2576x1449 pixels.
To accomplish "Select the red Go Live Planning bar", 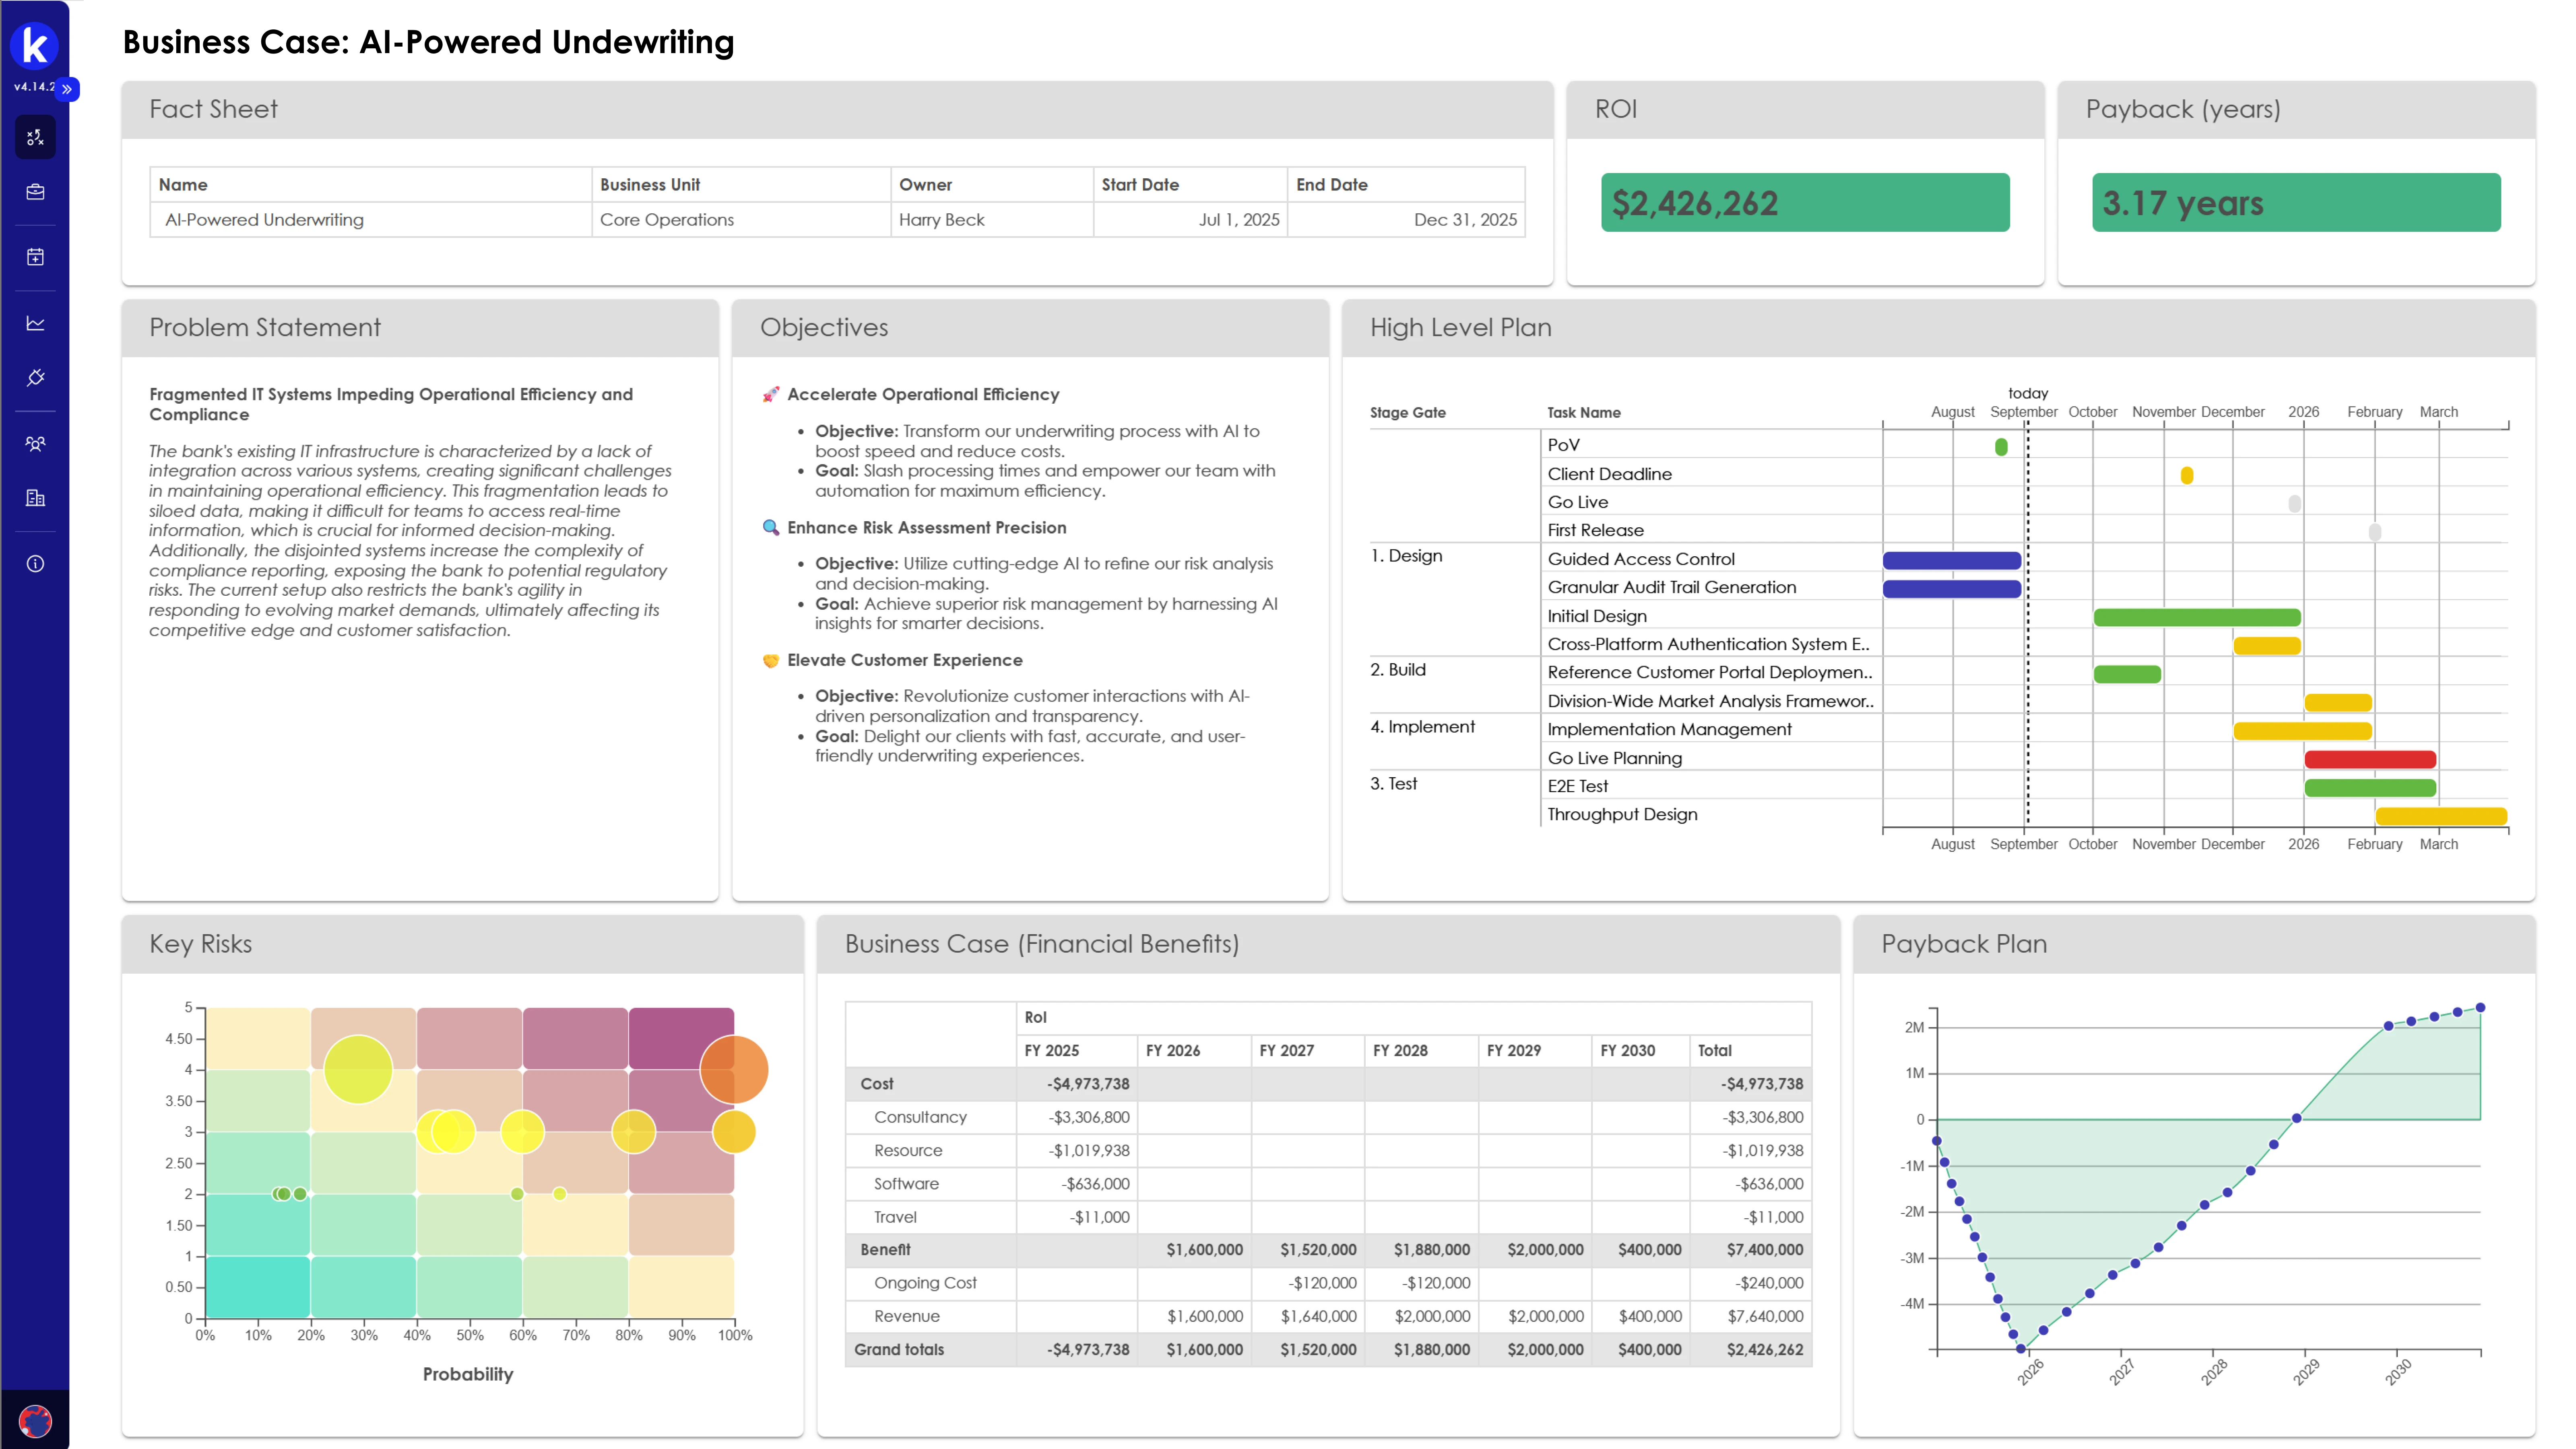I will pyautogui.click(x=2369, y=759).
